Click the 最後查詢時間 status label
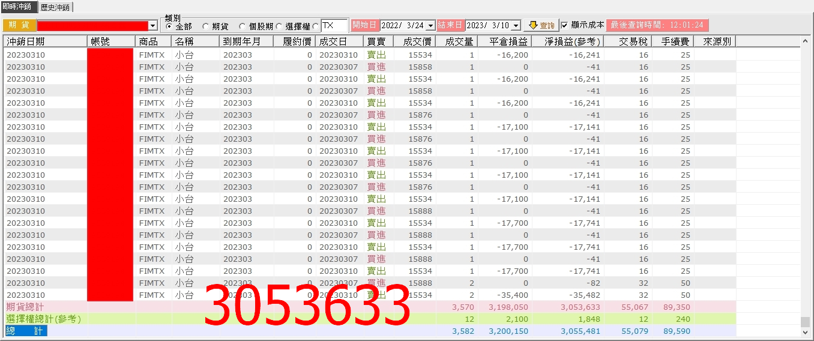Viewport: 814px width, 341px height. [x=657, y=25]
